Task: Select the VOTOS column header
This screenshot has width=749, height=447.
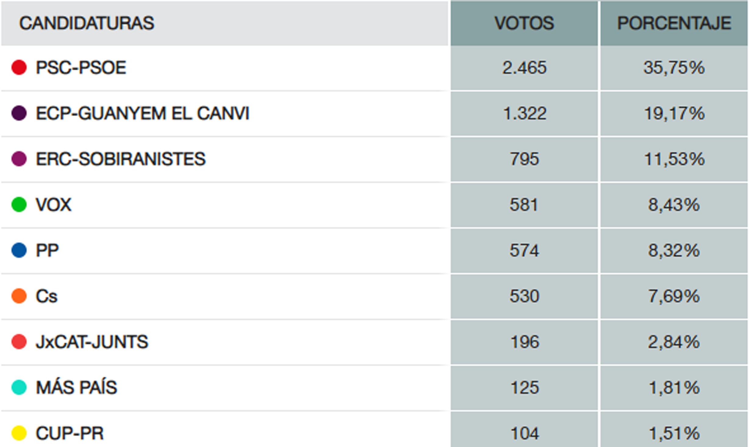Action: coord(524,23)
